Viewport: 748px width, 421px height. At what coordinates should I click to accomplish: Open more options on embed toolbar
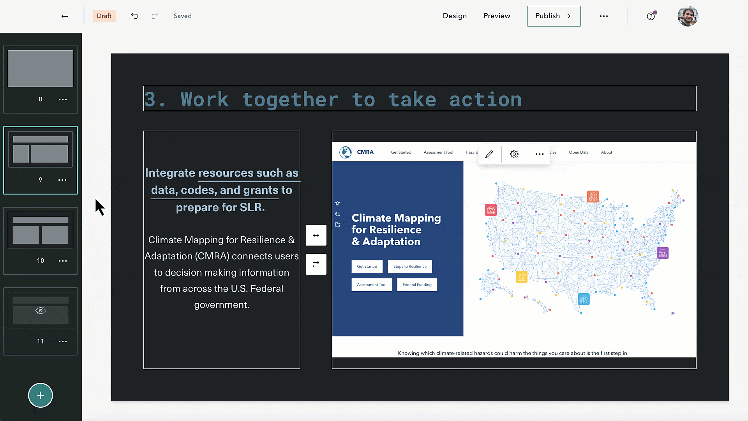point(539,154)
